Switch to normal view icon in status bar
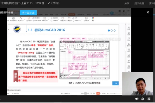The width and height of the screenshot is (155, 103). point(86,93)
